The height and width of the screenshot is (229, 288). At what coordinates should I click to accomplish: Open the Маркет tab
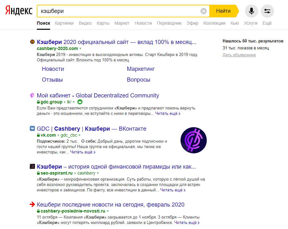[122, 23]
